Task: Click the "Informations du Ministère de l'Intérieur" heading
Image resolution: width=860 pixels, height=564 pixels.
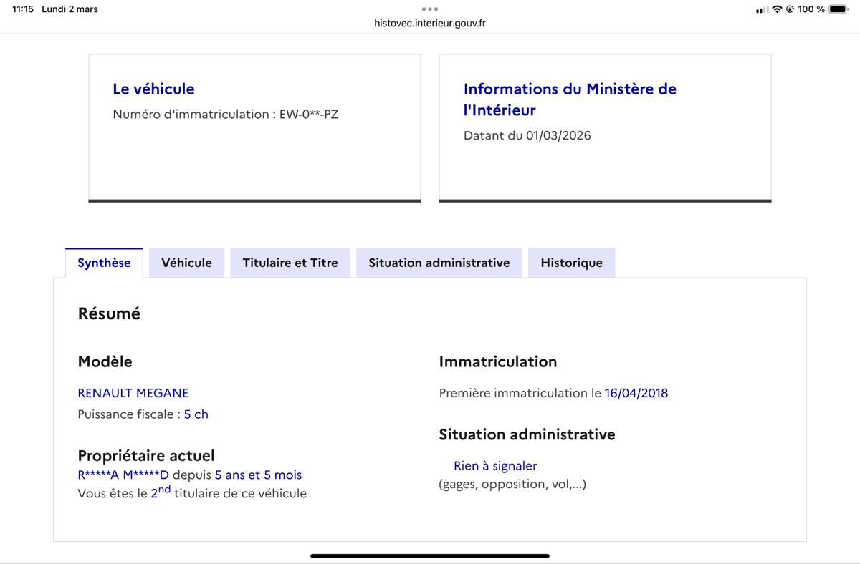Action: point(570,99)
